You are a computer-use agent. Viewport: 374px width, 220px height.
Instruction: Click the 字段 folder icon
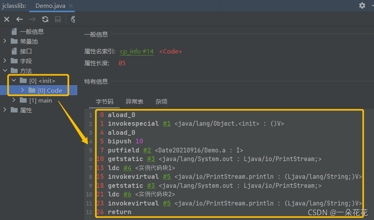point(14,61)
